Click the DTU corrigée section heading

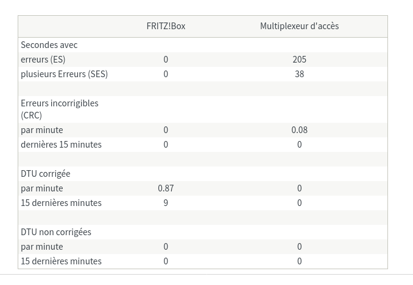pos(46,174)
